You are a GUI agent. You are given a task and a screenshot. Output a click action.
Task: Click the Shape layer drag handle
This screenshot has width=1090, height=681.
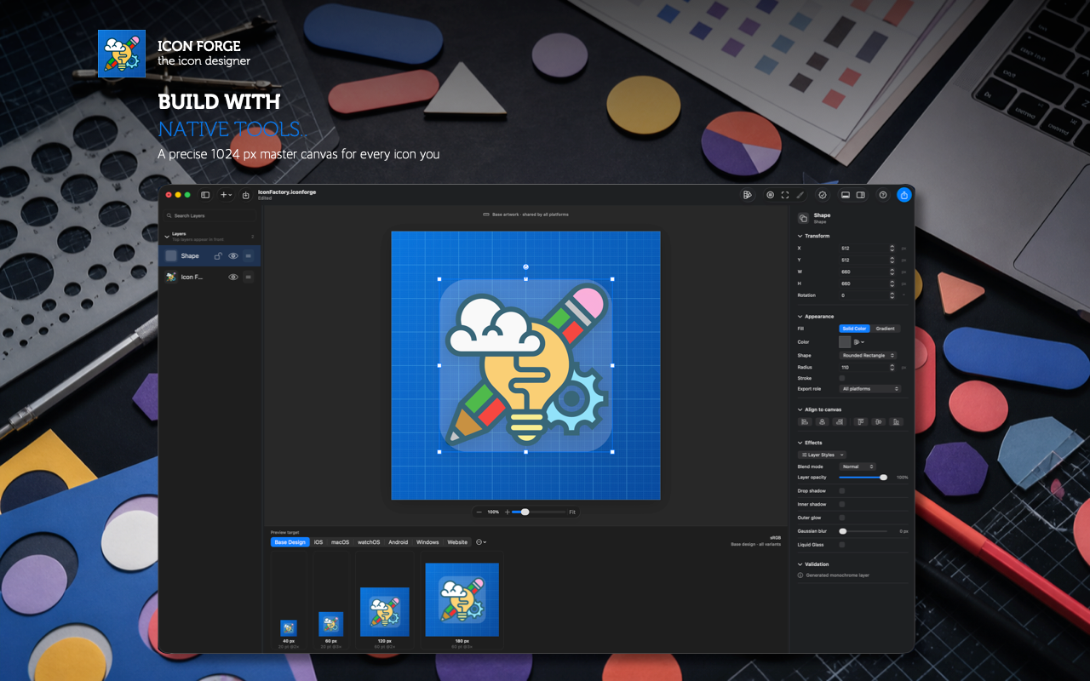click(x=249, y=255)
